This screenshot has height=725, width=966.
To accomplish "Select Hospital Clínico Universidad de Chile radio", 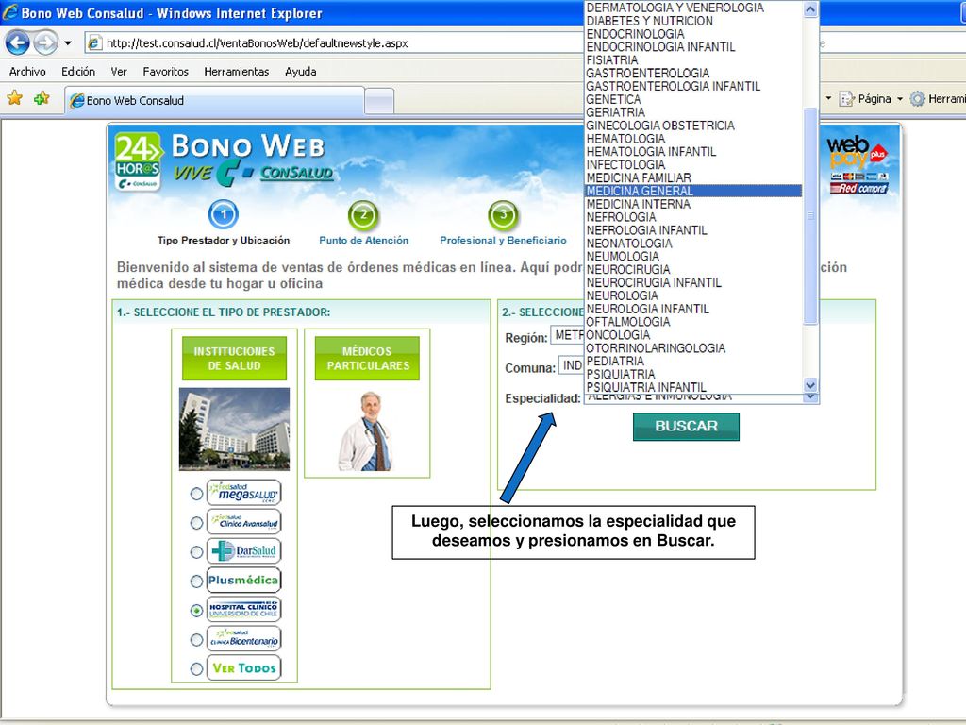I will click(196, 611).
